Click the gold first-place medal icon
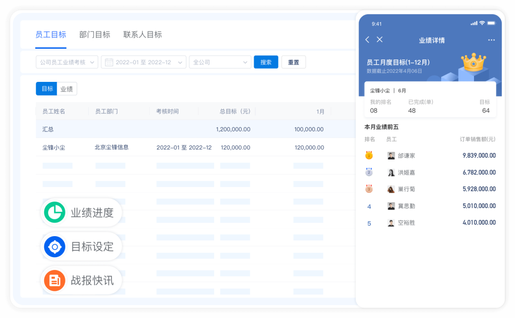The width and height of the screenshot is (515, 318). [x=369, y=155]
